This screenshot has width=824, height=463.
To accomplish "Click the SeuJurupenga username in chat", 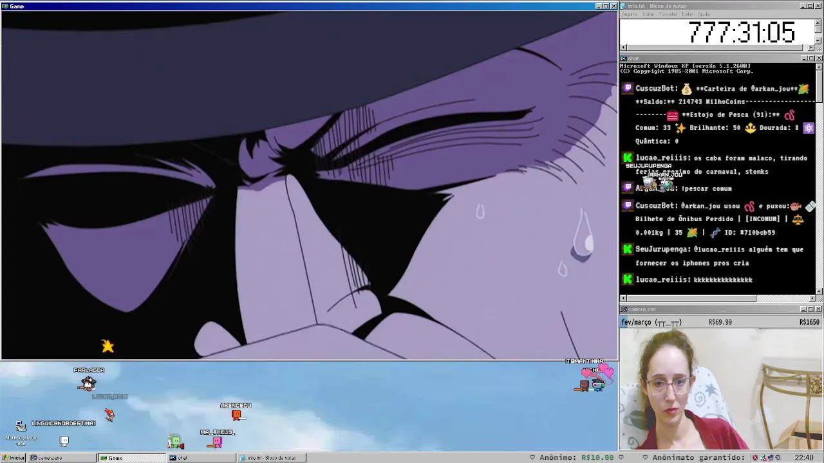I will pyautogui.click(x=662, y=250).
